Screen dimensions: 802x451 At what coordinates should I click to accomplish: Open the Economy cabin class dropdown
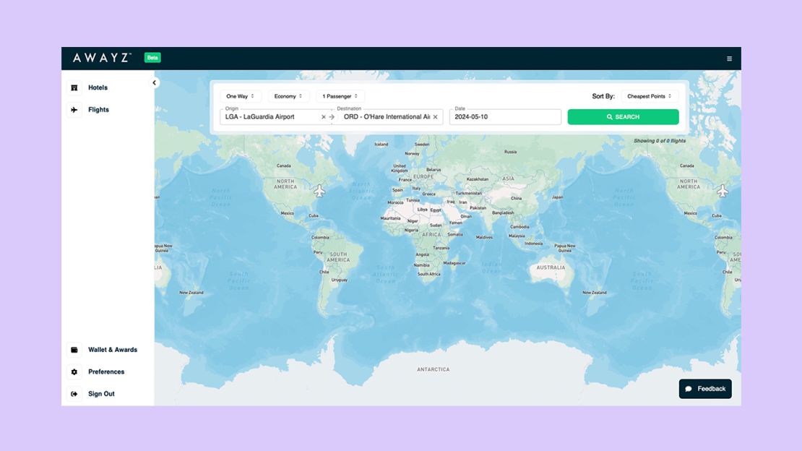[x=288, y=96]
